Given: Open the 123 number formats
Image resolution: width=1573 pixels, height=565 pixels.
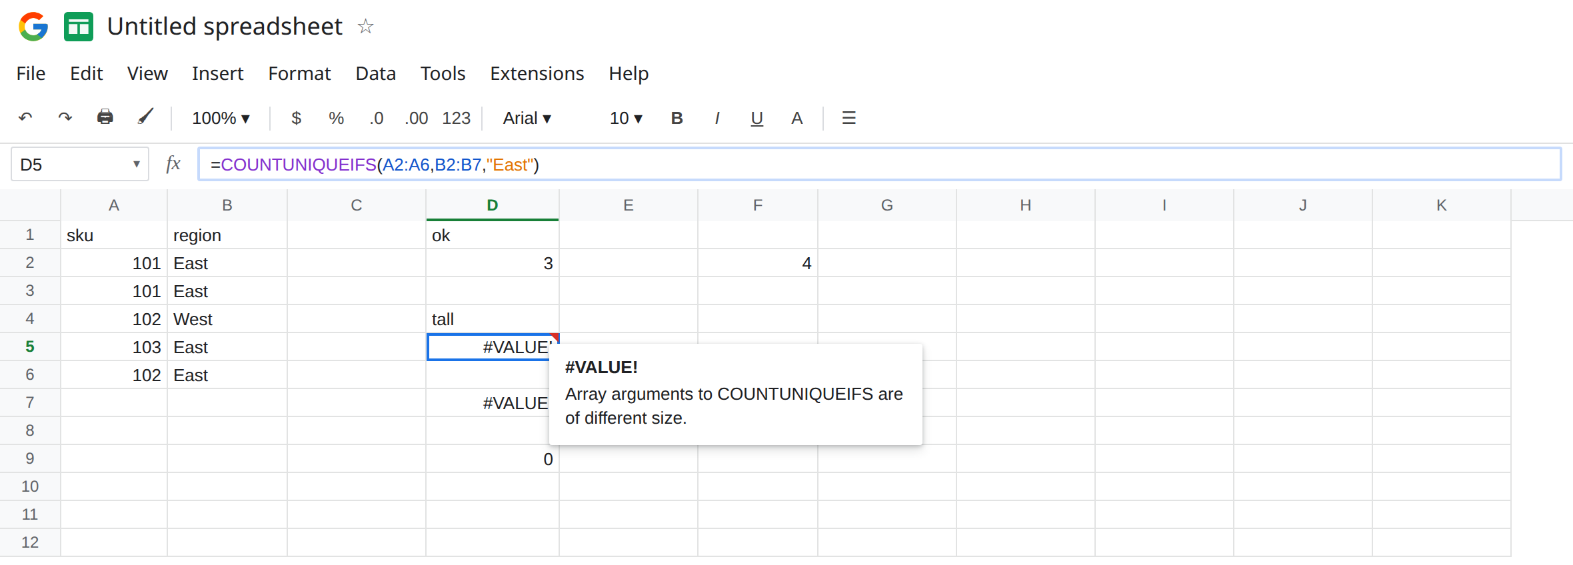Looking at the screenshot, I should [x=457, y=118].
